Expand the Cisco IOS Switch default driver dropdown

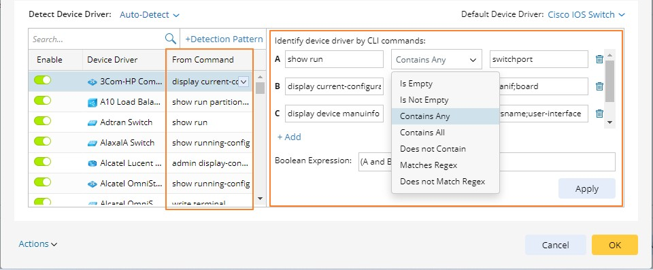click(586, 14)
